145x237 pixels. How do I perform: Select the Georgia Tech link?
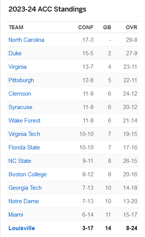pos(25,188)
